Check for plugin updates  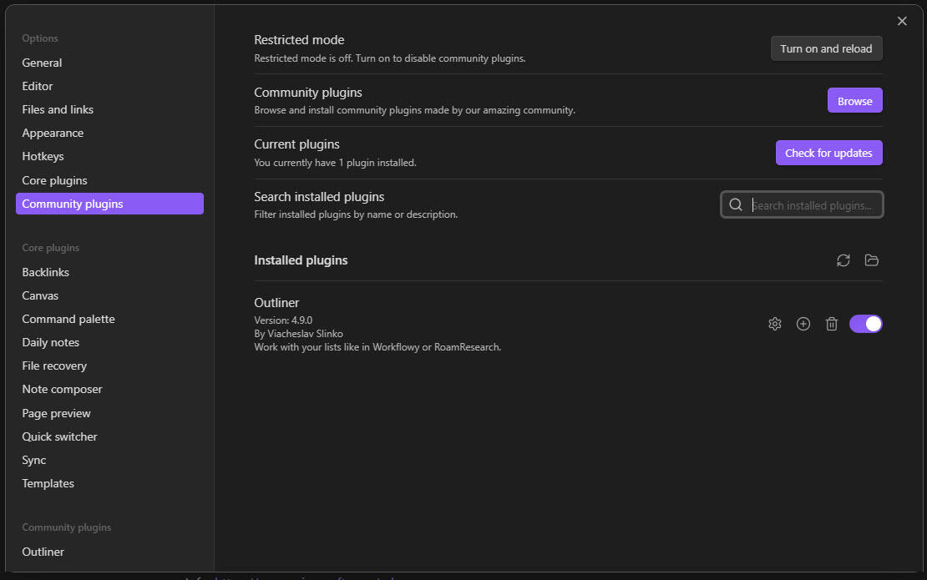828,153
